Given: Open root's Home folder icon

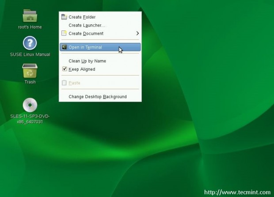Looking at the screenshot, I should pos(30,16).
